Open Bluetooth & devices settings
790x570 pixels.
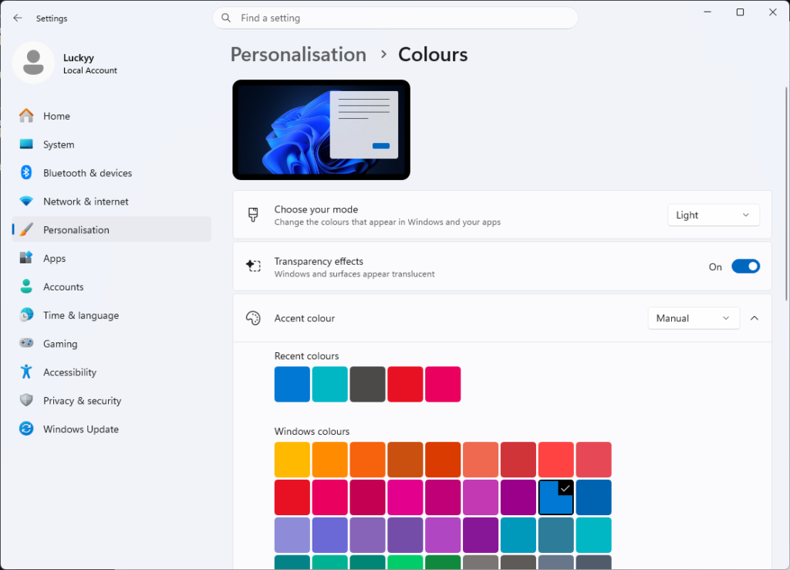[x=111, y=173]
